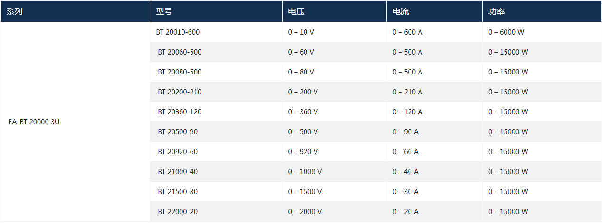Click the 0 – 1500 V voltage cell

coord(305,192)
